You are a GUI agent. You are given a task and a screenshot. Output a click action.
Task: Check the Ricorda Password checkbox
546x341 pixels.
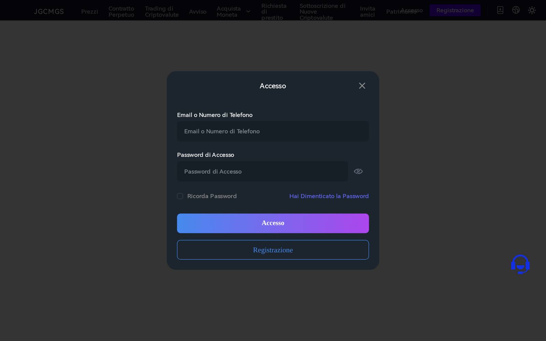[180, 196]
